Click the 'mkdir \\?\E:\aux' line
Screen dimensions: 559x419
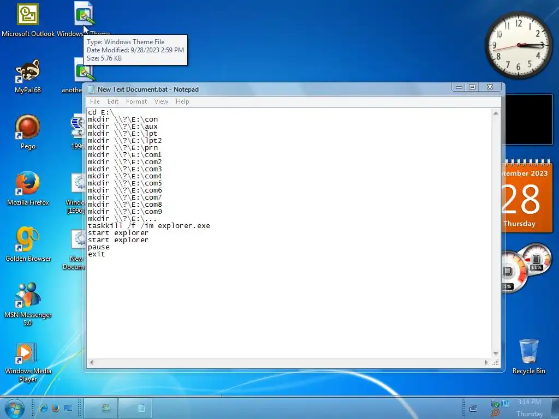tap(123, 127)
